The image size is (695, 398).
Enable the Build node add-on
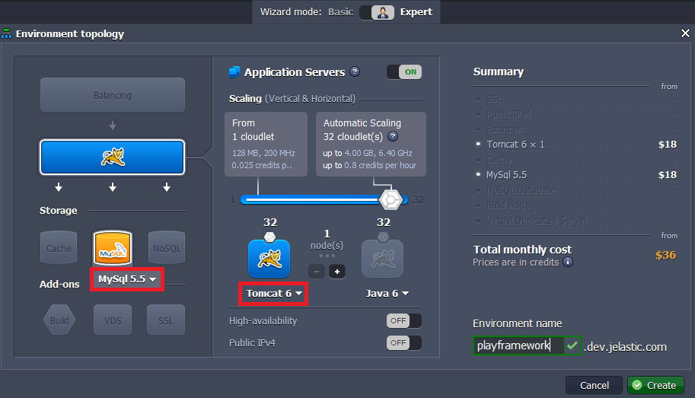pyautogui.click(x=59, y=320)
